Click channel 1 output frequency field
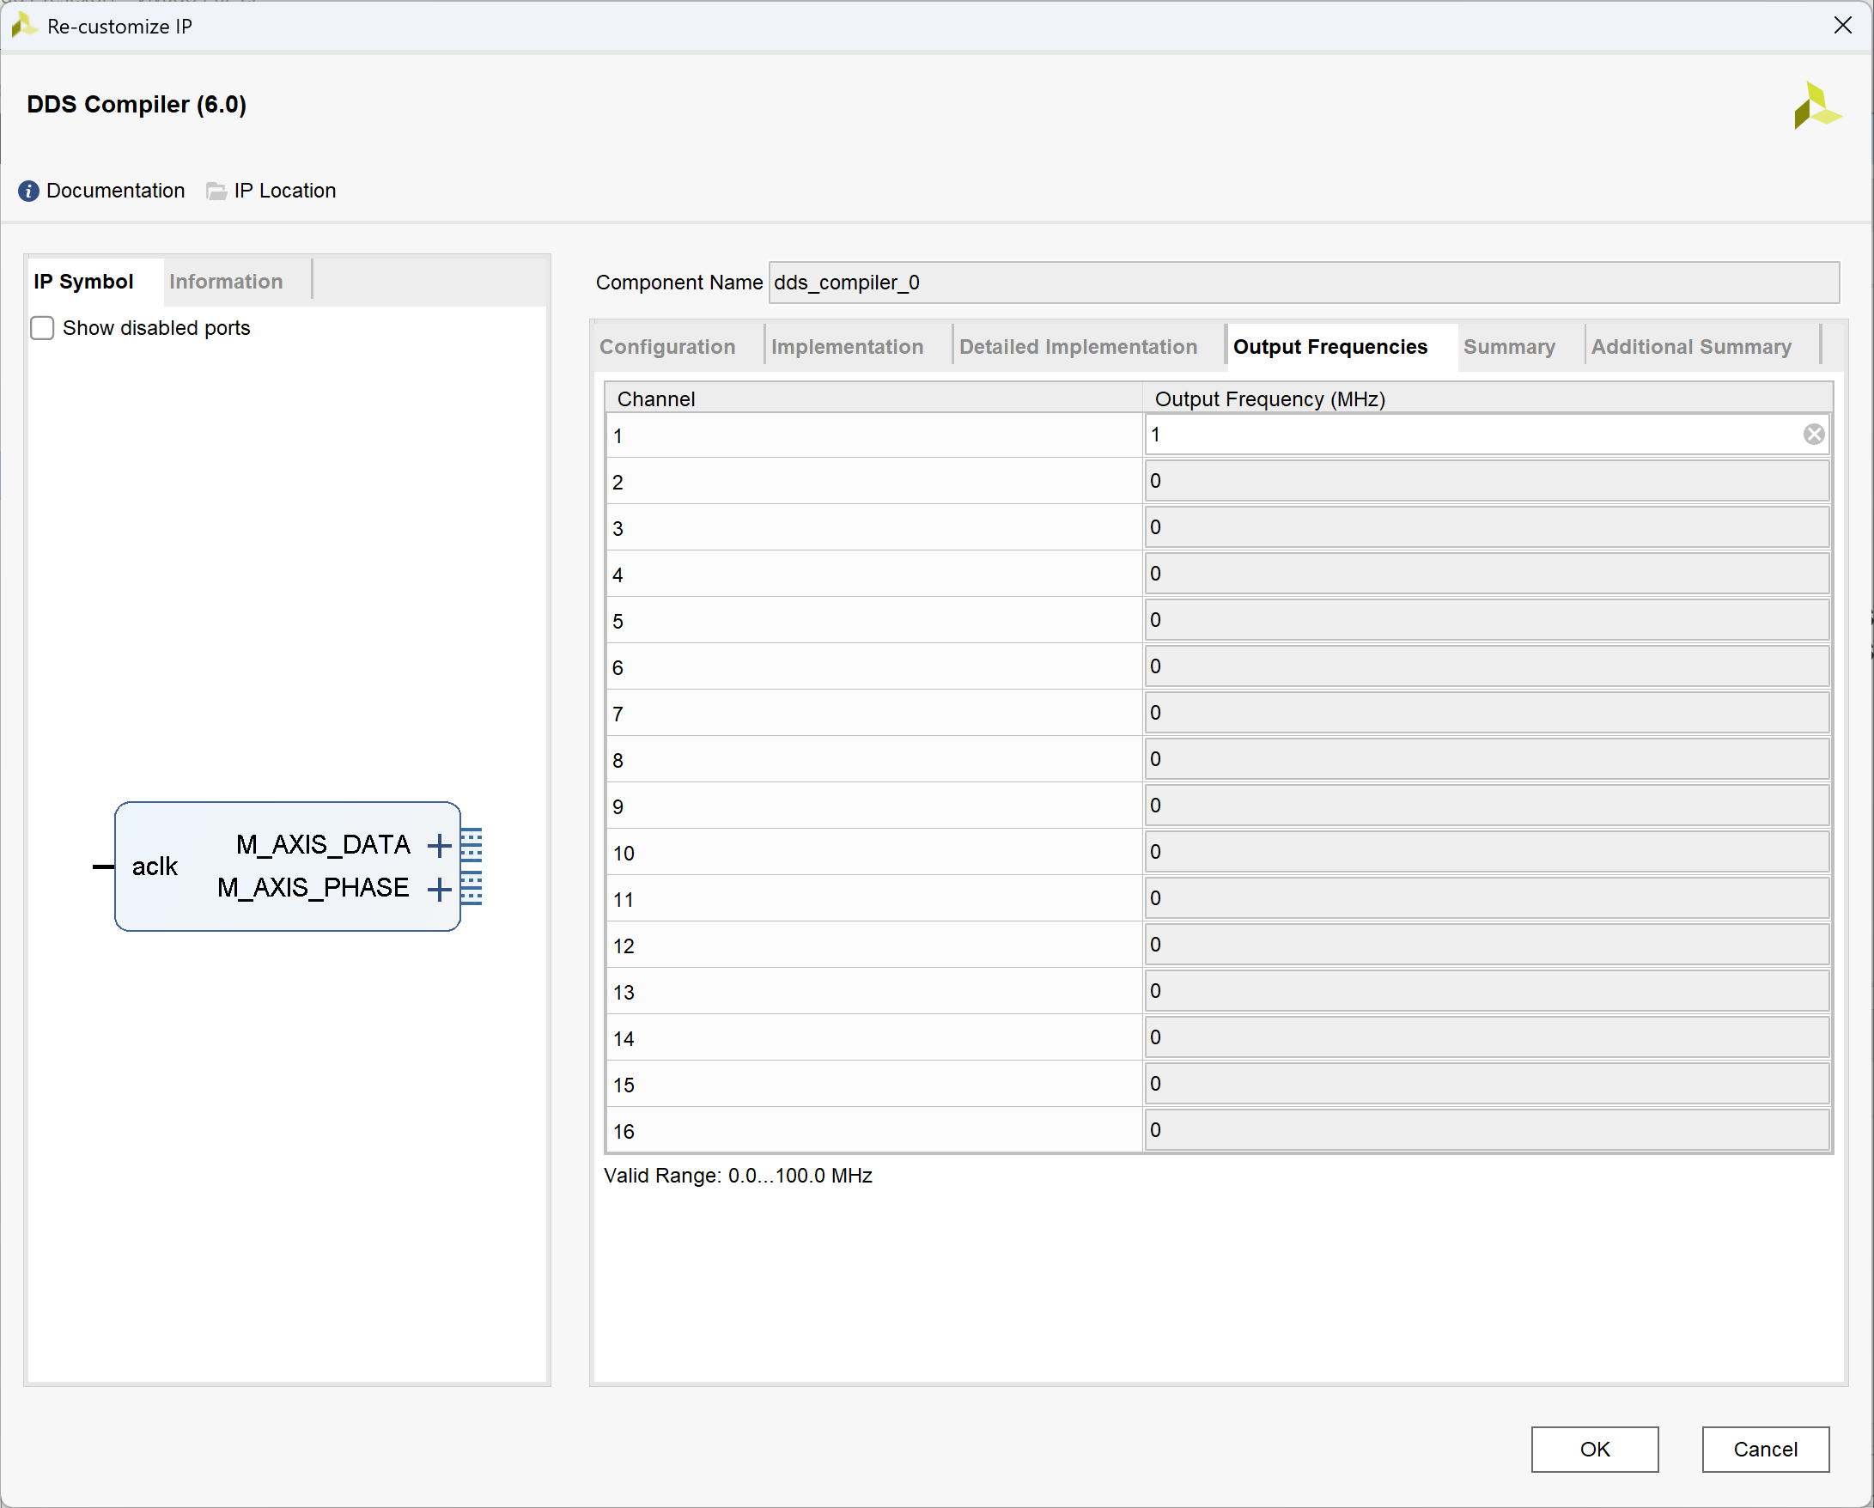Viewport: 1874px width, 1508px height. (x=1488, y=435)
